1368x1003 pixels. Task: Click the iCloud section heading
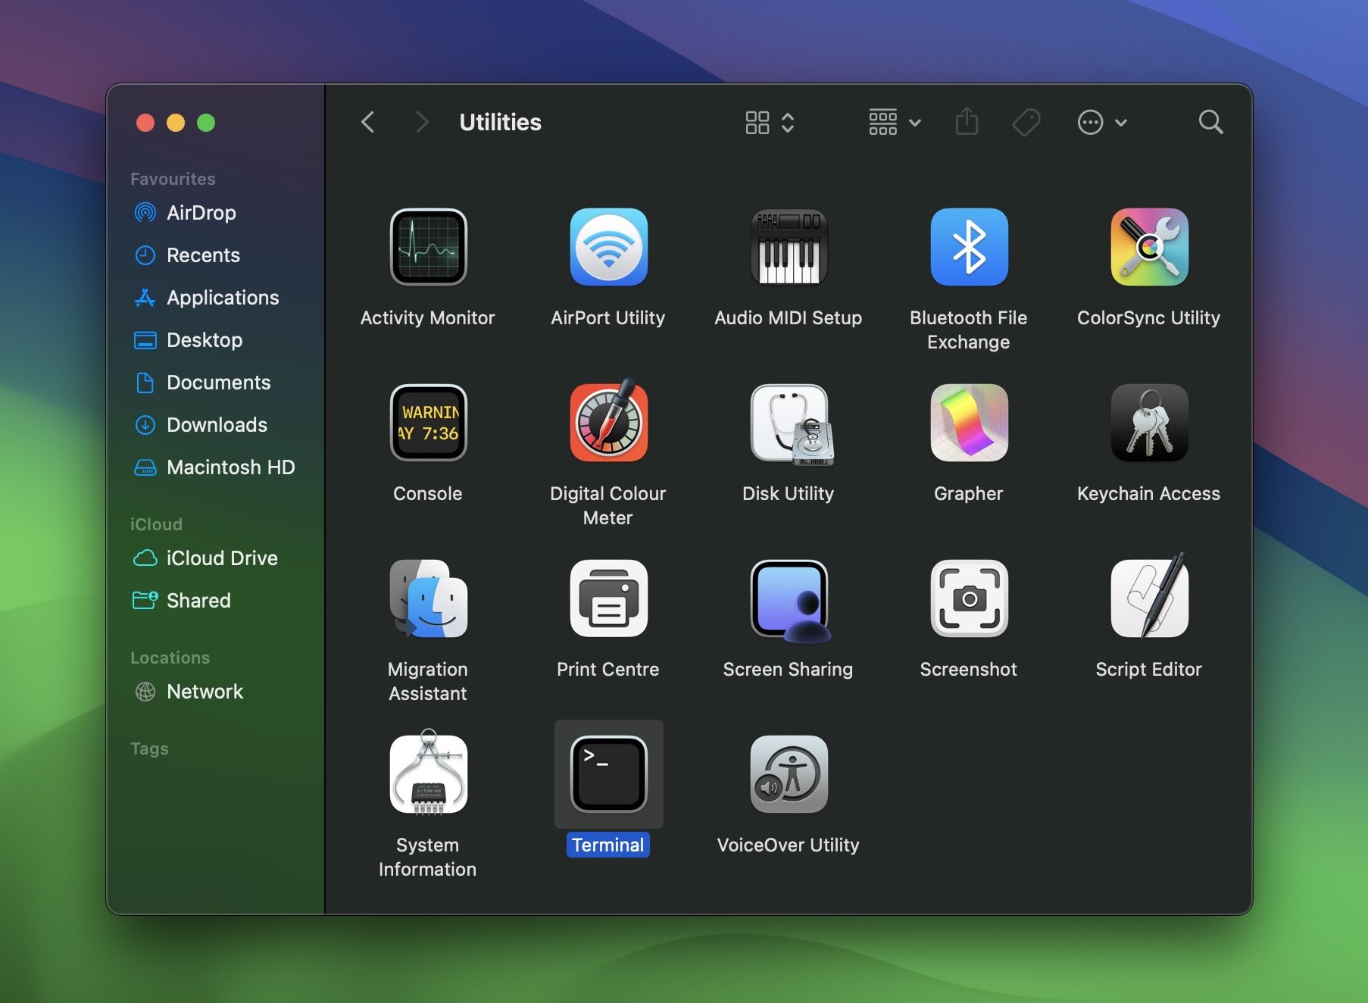156,524
